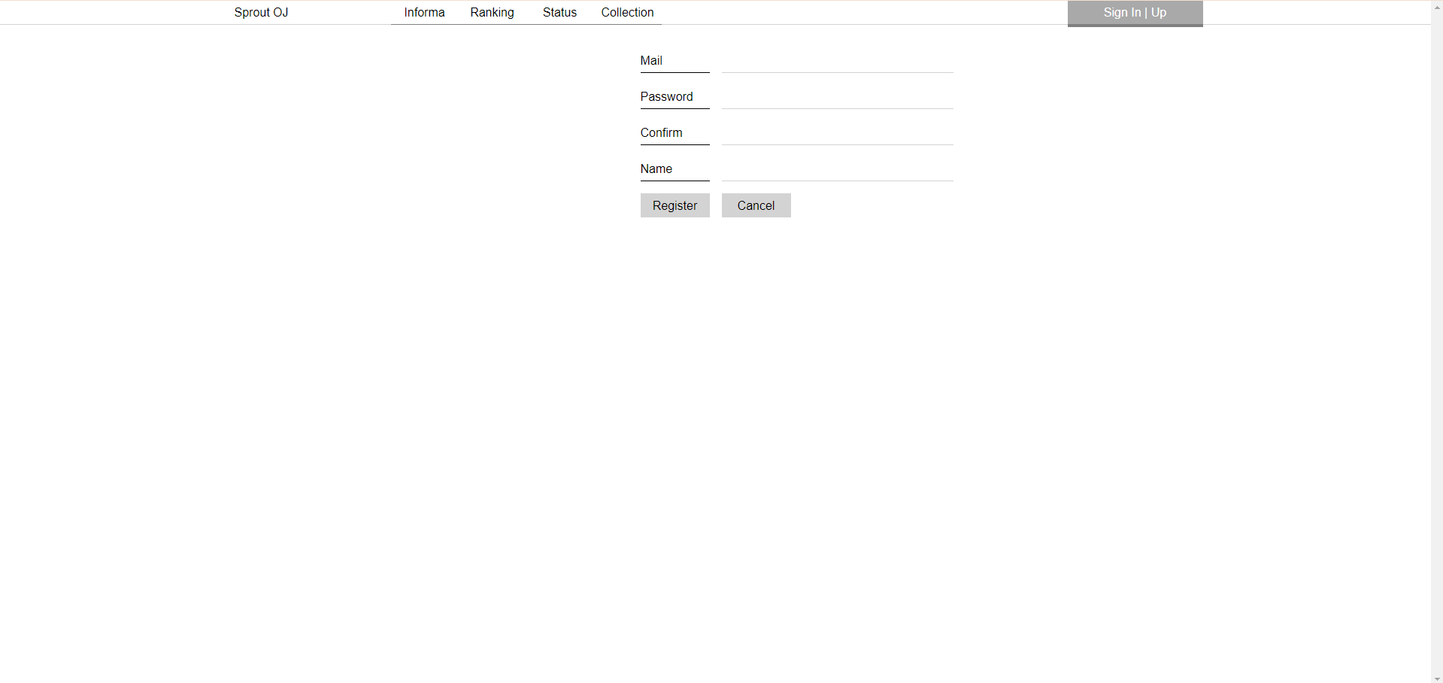
Task: Click the word 'Up' in header button
Action: point(1159,12)
